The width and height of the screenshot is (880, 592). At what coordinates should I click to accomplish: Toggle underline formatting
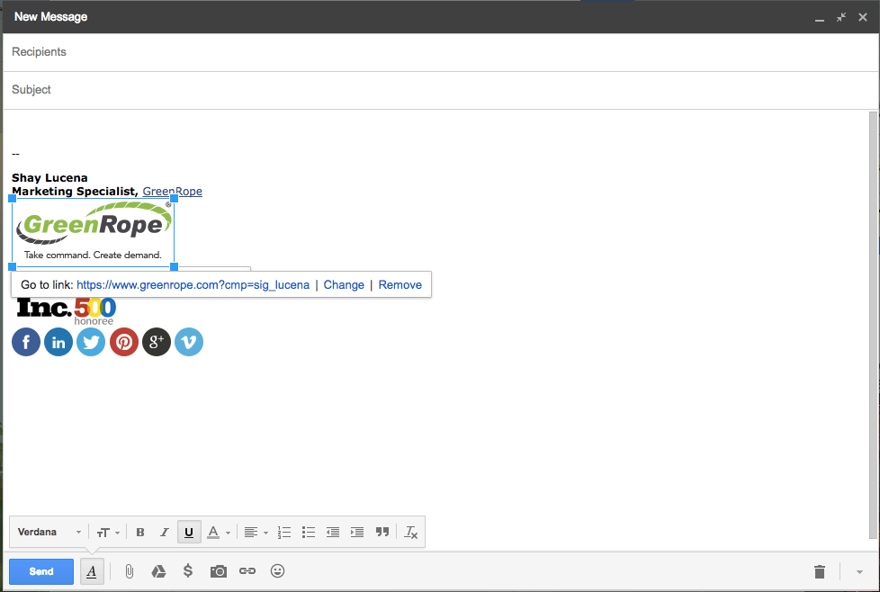click(189, 532)
